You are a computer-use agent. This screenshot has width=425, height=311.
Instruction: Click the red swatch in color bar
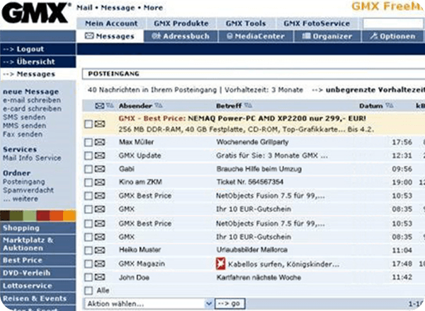click(x=42, y=216)
